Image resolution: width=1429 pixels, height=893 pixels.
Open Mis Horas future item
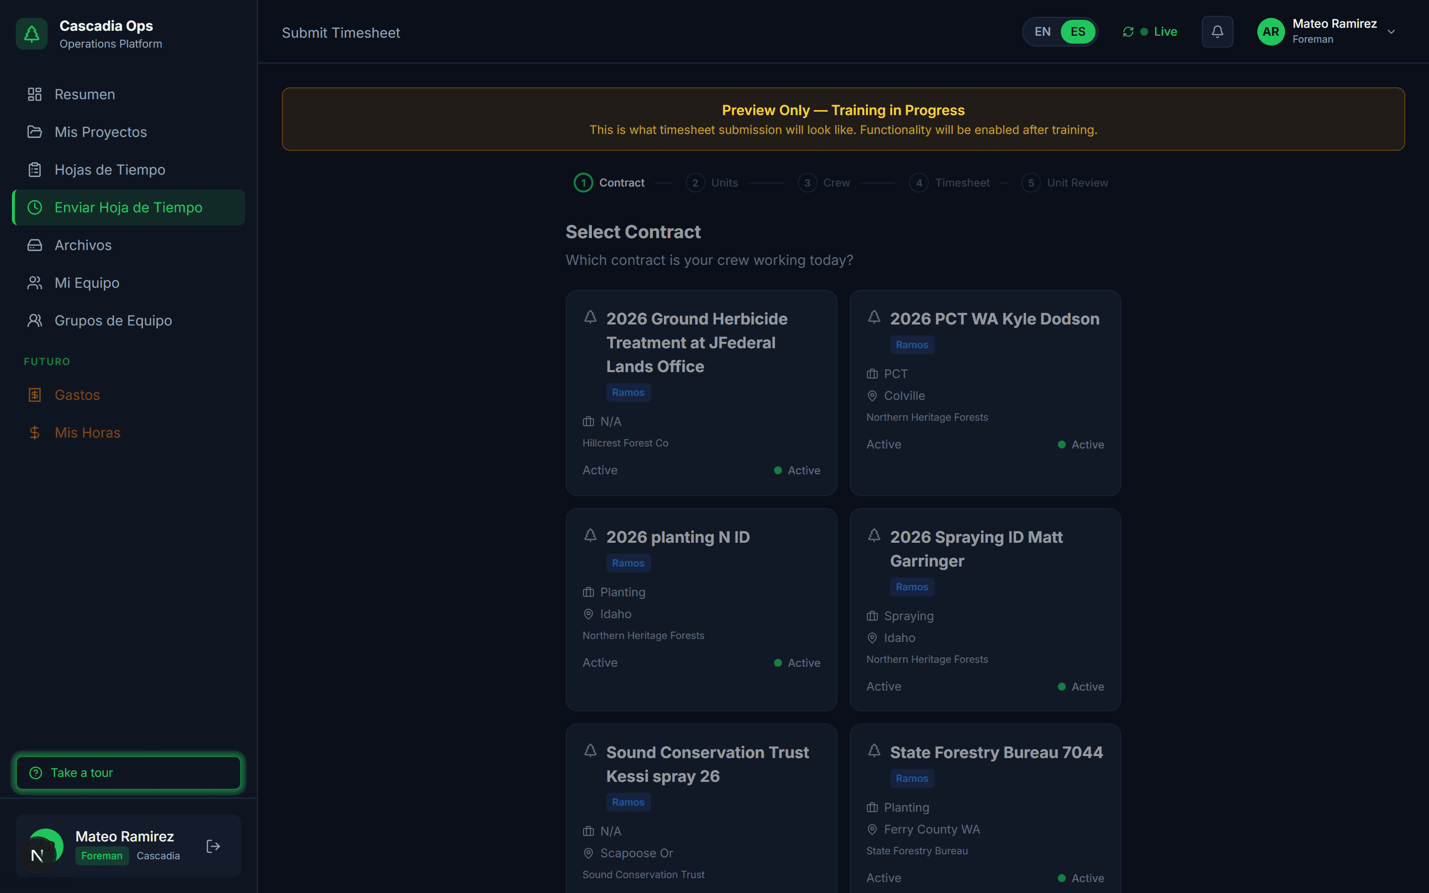pos(129,433)
